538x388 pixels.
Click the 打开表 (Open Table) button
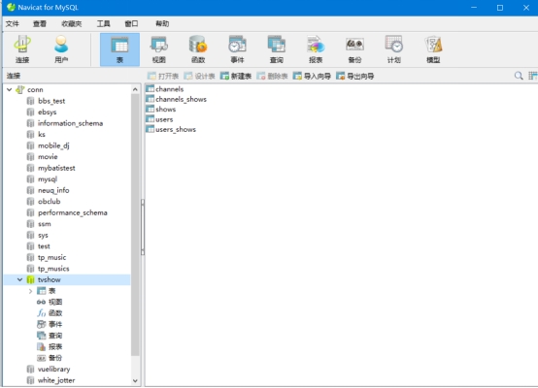click(163, 76)
